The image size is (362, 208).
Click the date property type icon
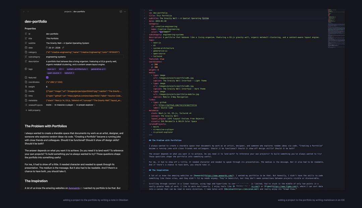[26, 48]
